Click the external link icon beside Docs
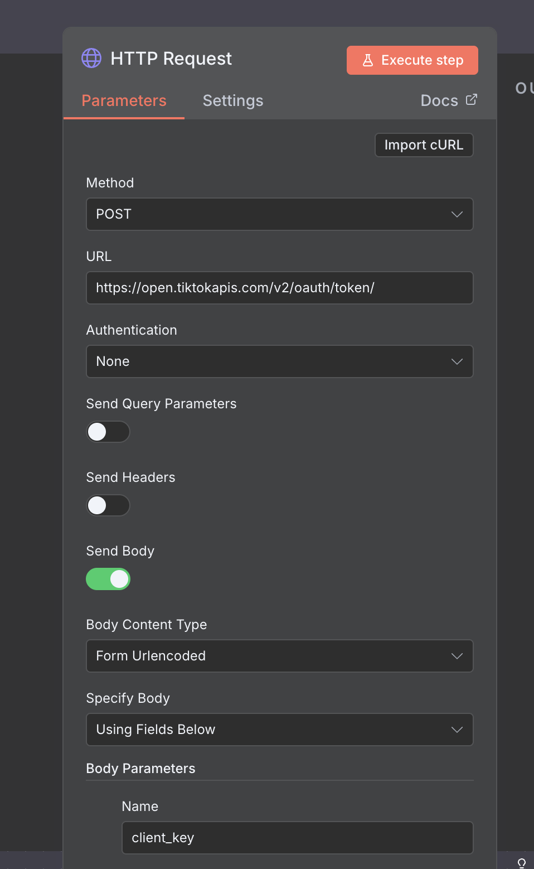Screen dimensions: 534x869 [x=472, y=99]
